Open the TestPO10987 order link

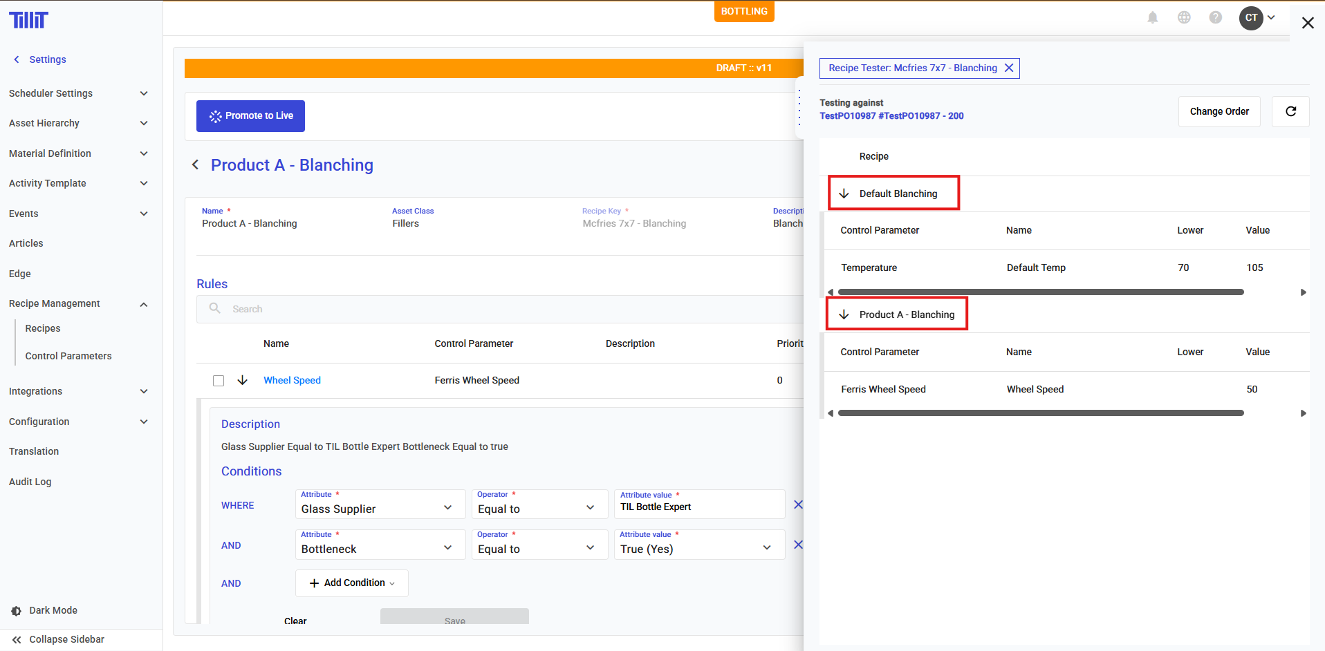[891, 116]
